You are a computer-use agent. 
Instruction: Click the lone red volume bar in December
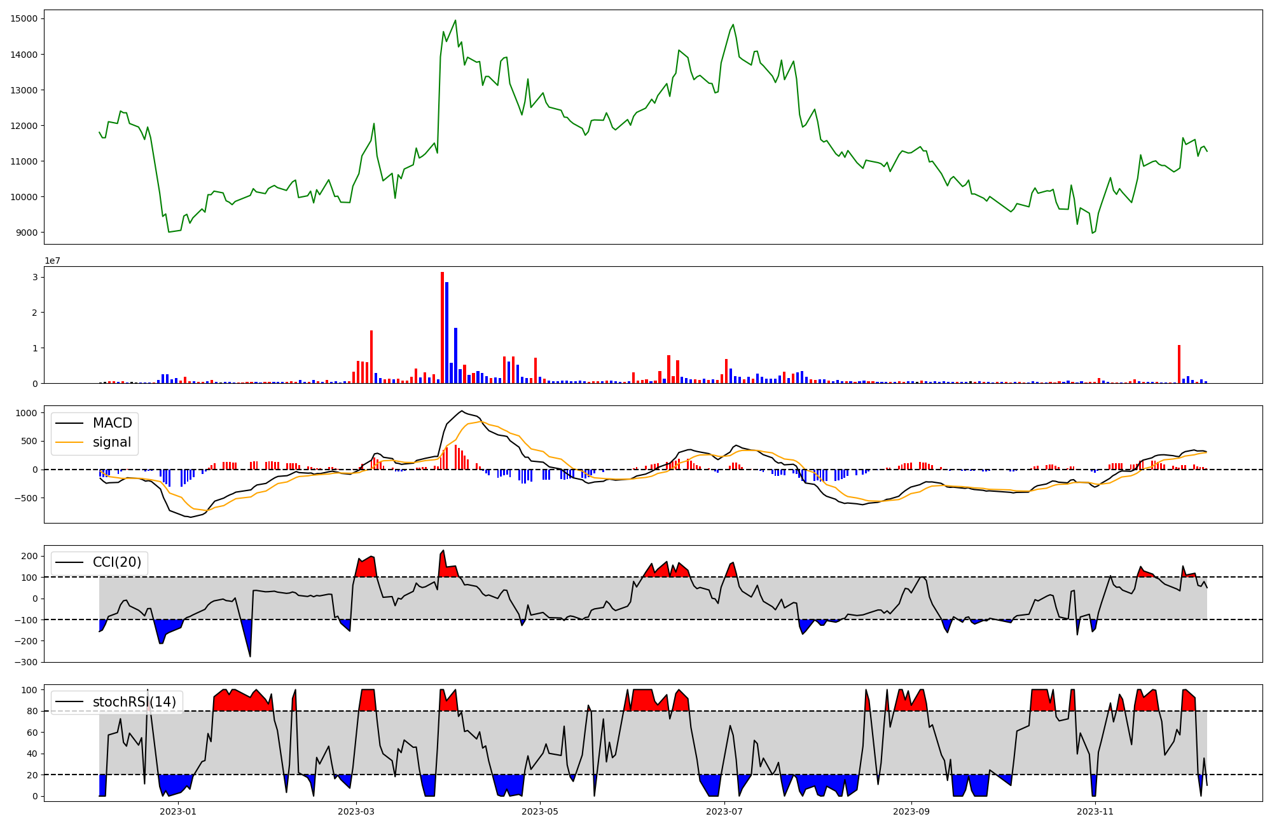[x=1179, y=364]
